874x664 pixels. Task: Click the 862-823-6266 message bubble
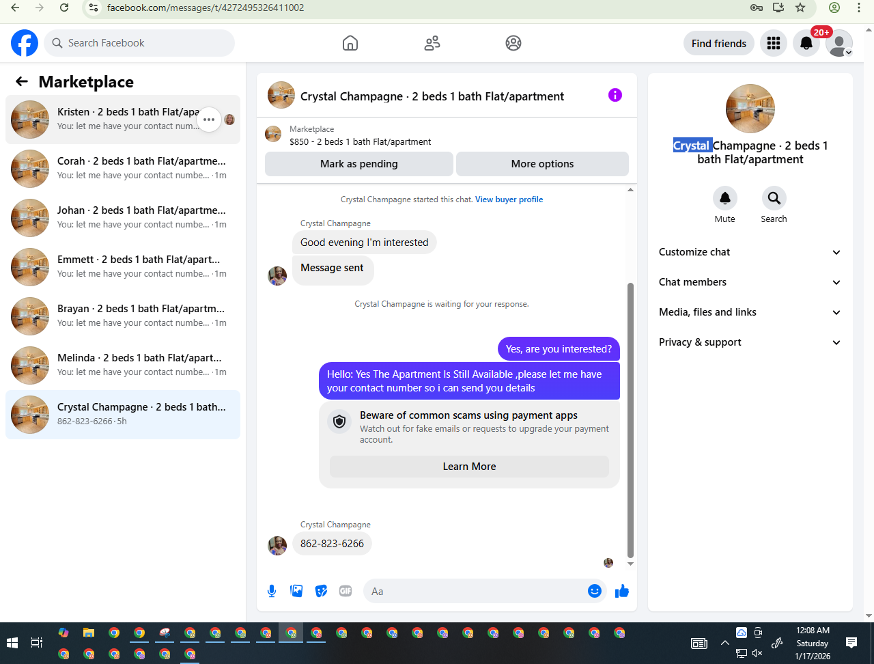coord(333,544)
